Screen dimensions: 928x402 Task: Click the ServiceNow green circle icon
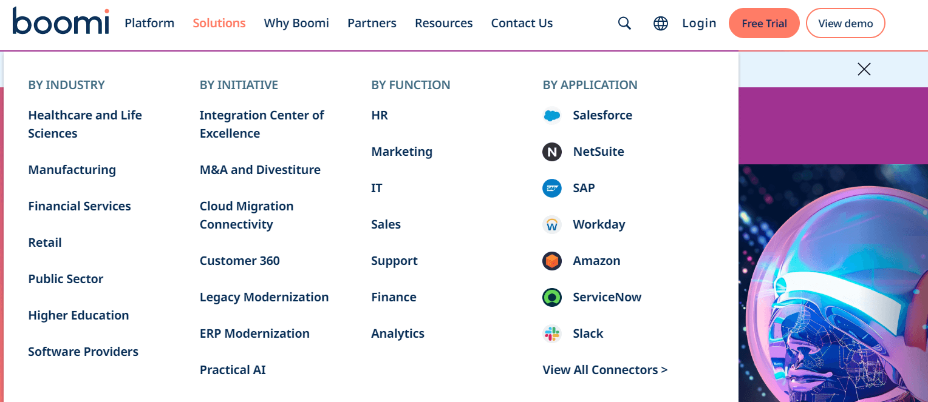click(x=552, y=297)
